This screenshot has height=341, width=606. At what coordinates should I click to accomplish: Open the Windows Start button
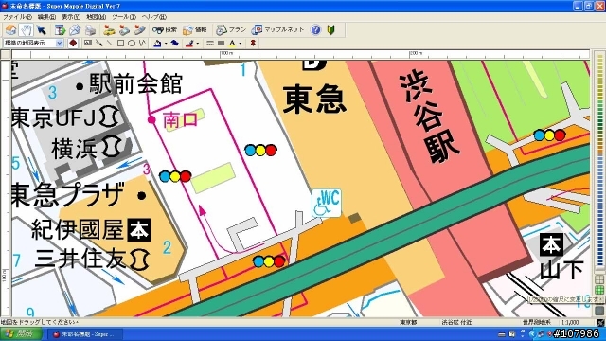pos(21,333)
